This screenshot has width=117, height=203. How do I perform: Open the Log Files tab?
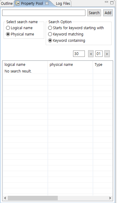point(63,4)
